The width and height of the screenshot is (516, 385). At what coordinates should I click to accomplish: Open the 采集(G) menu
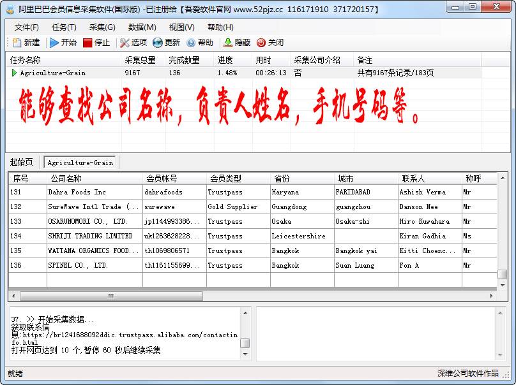pyautogui.click(x=102, y=27)
